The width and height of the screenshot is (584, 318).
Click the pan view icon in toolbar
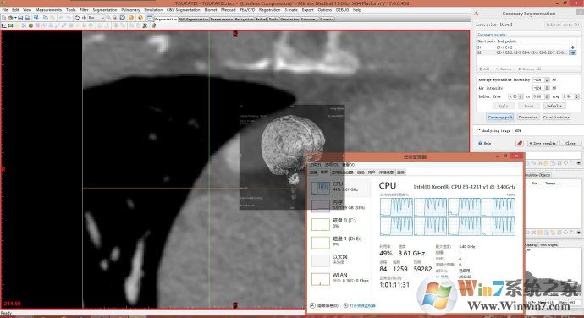click(x=84, y=18)
